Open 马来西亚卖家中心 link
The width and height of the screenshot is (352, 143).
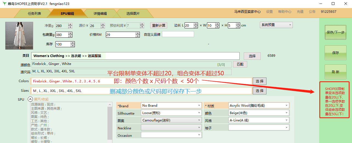click(x=247, y=12)
